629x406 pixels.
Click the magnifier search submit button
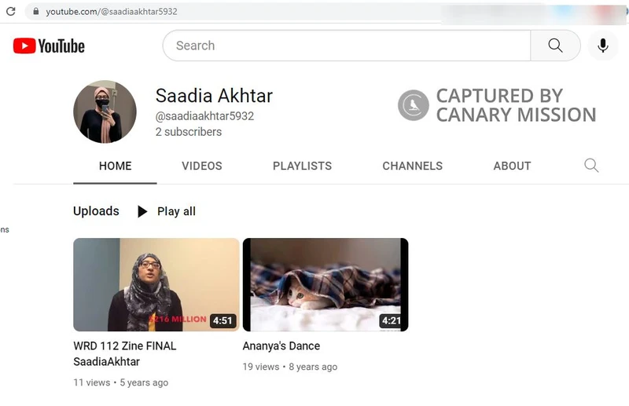pyautogui.click(x=555, y=46)
